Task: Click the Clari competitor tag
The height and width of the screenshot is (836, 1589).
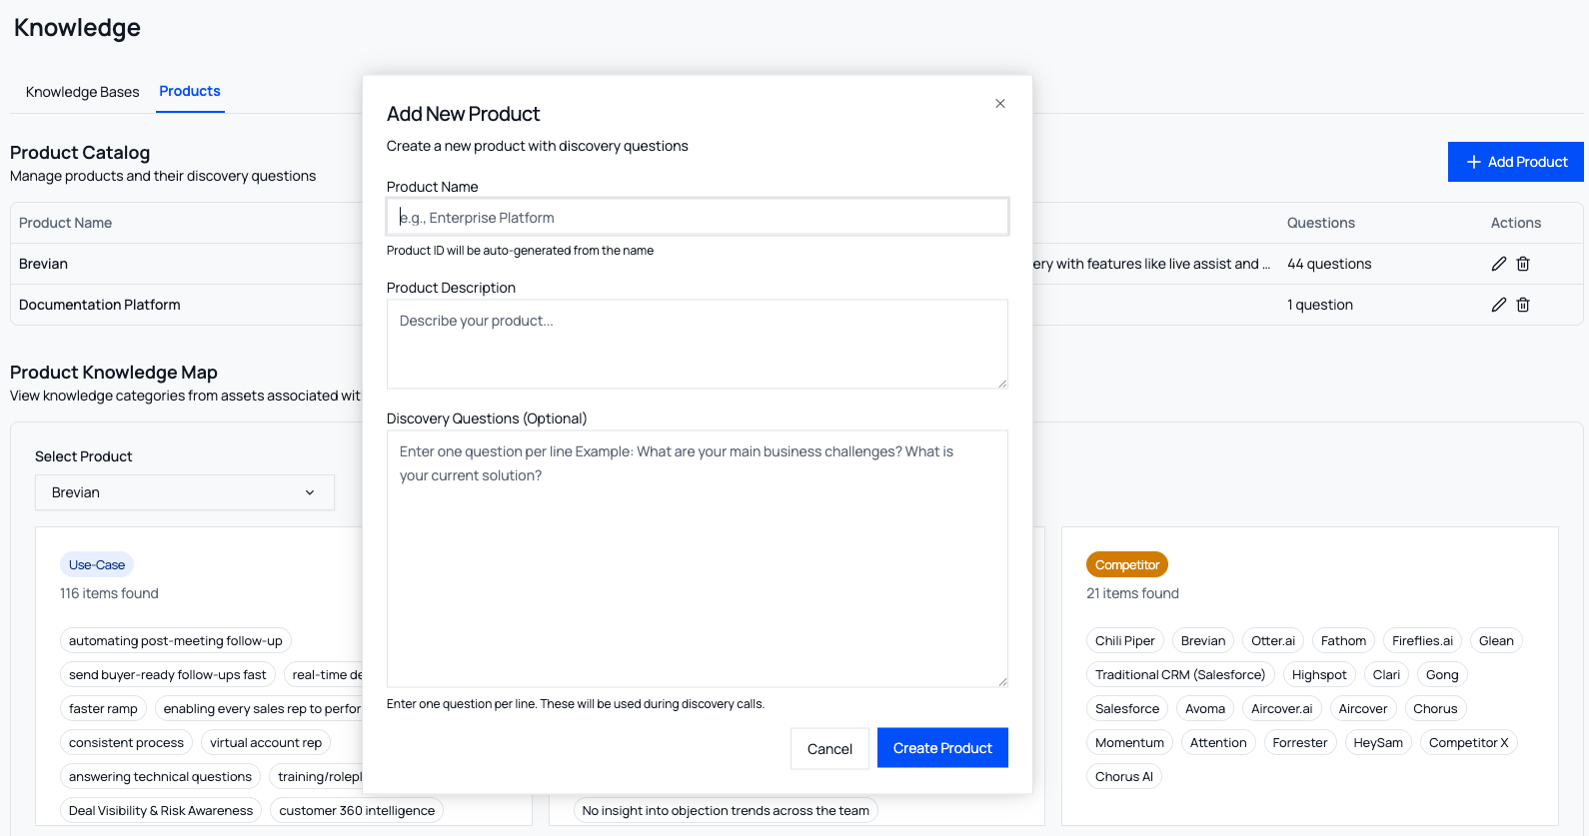Action: pos(1386,675)
